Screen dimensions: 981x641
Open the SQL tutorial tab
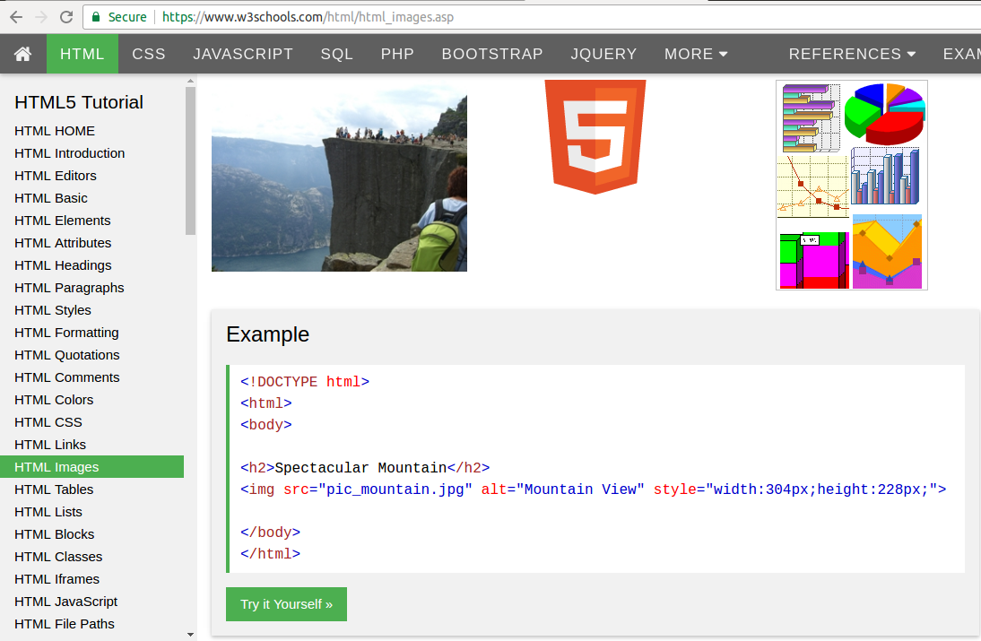(x=337, y=54)
